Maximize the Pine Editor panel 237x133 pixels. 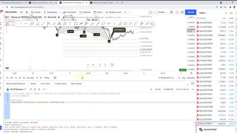[193, 84]
